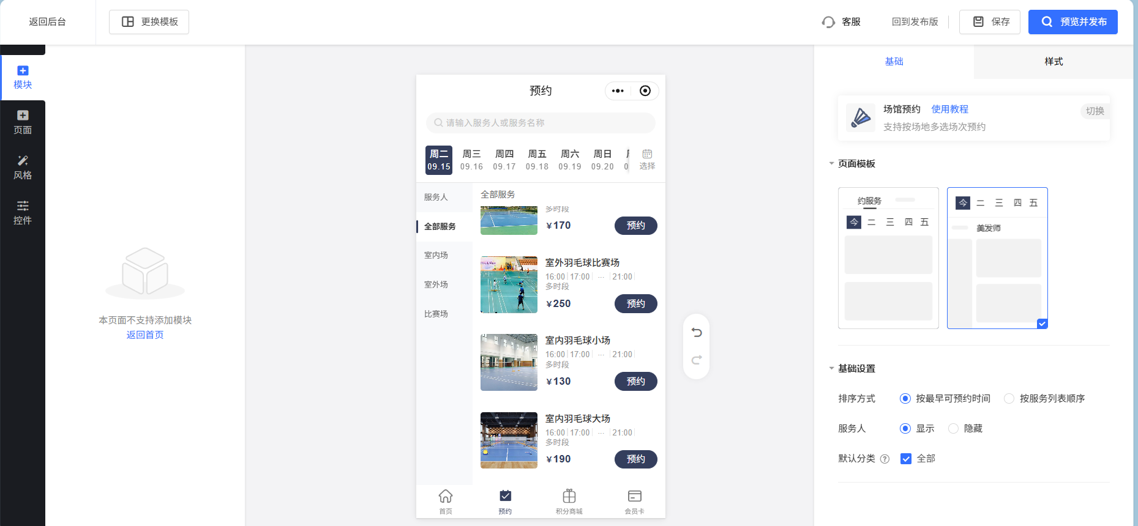Screen dimensions: 1138x526
Task: Select the 周三 09.16 date tab
Action: tap(471, 160)
